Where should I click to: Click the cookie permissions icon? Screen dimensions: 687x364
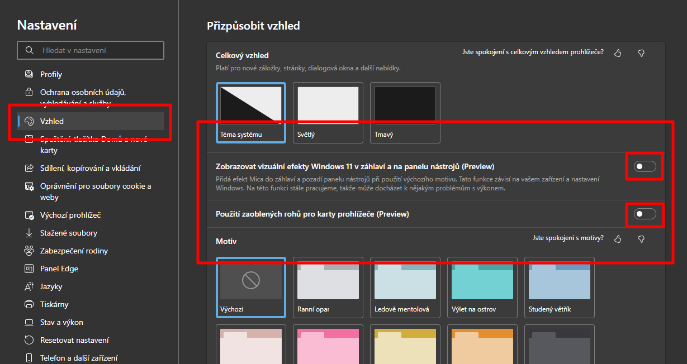30,186
